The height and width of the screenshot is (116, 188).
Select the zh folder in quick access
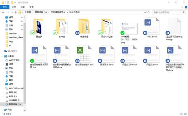coord(8,45)
